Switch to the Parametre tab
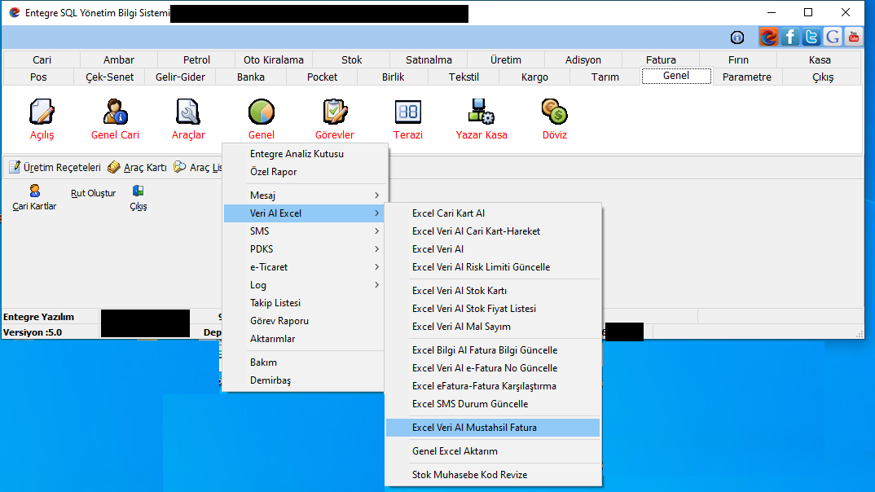Image resolution: width=875 pixels, height=492 pixels. [746, 77]
